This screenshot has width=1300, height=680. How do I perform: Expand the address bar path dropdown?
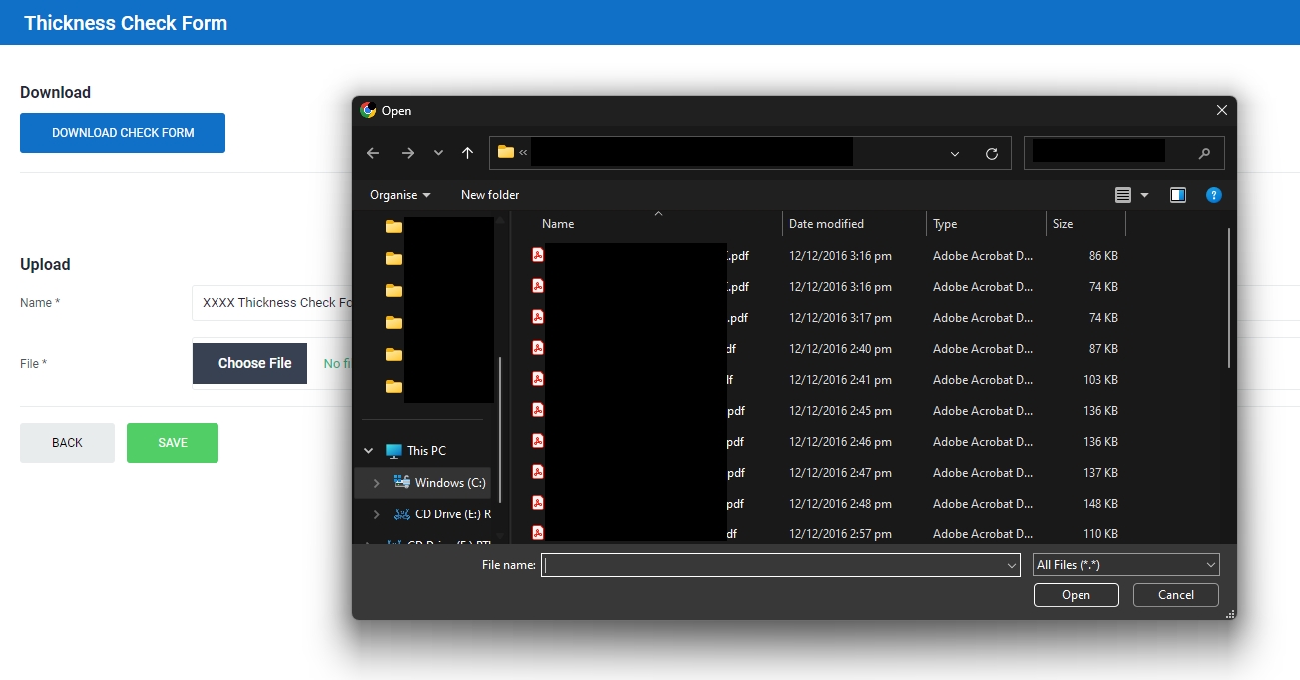955,154
